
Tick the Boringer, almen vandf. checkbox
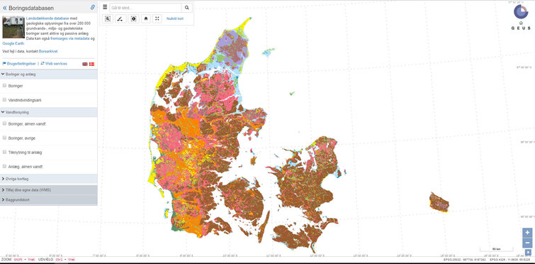point(4,123)
